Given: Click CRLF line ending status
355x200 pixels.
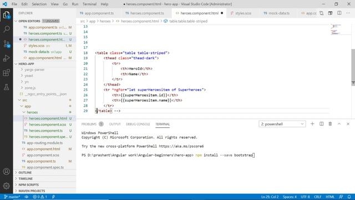Looking at the screenshot, I should point(318,197).
